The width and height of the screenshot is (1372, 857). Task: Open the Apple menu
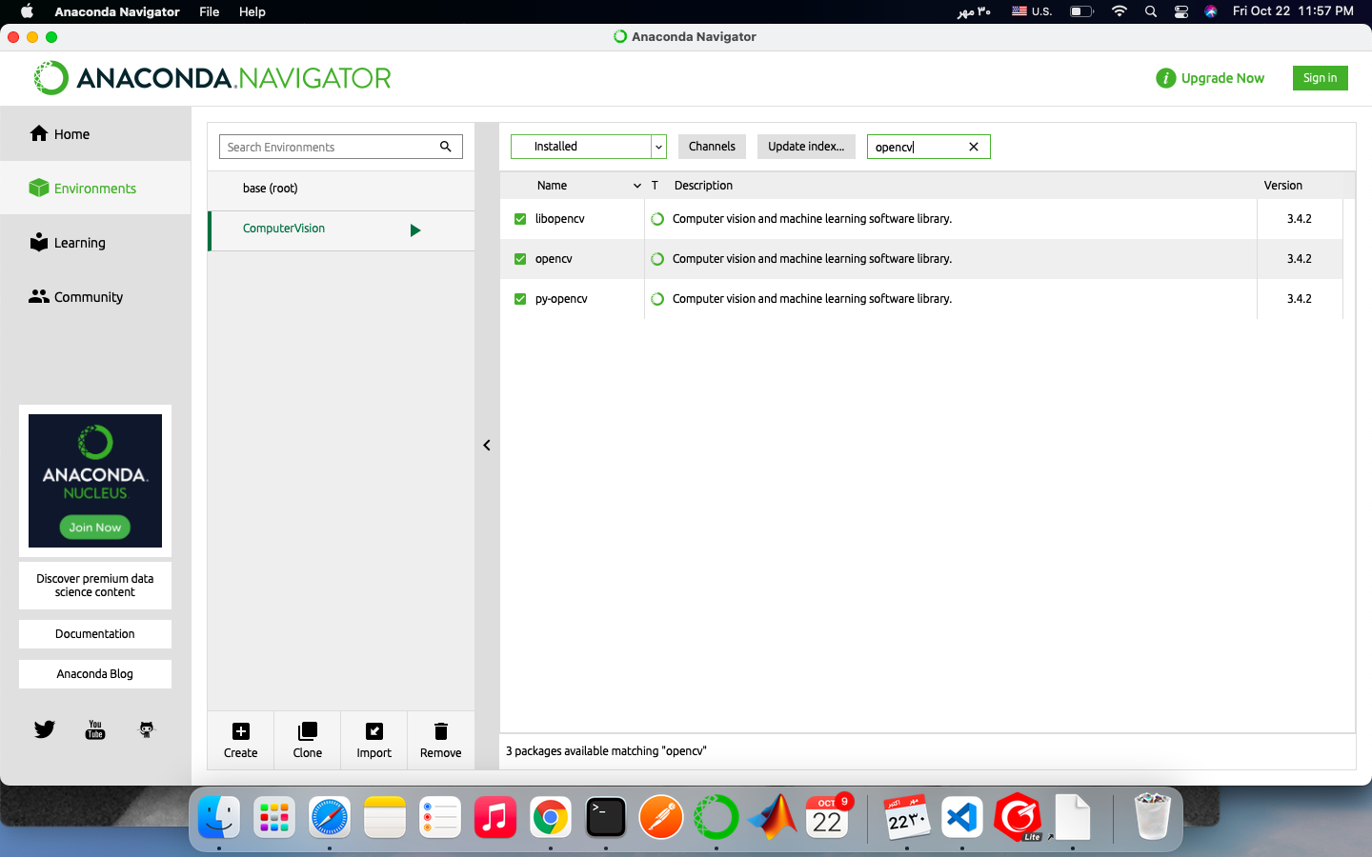(x=27, y=11)
